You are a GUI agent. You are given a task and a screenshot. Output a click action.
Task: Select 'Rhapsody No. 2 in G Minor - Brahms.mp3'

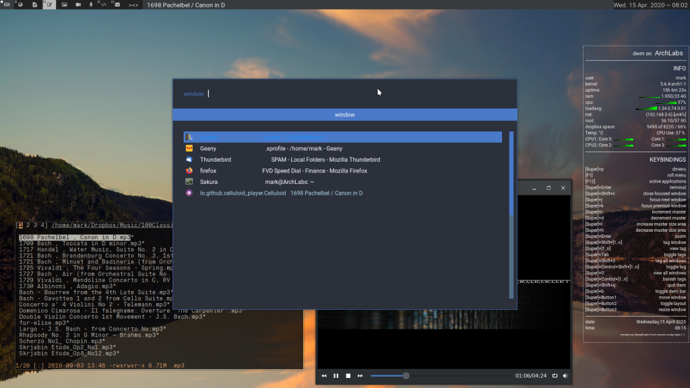click(x=89, y=335)
